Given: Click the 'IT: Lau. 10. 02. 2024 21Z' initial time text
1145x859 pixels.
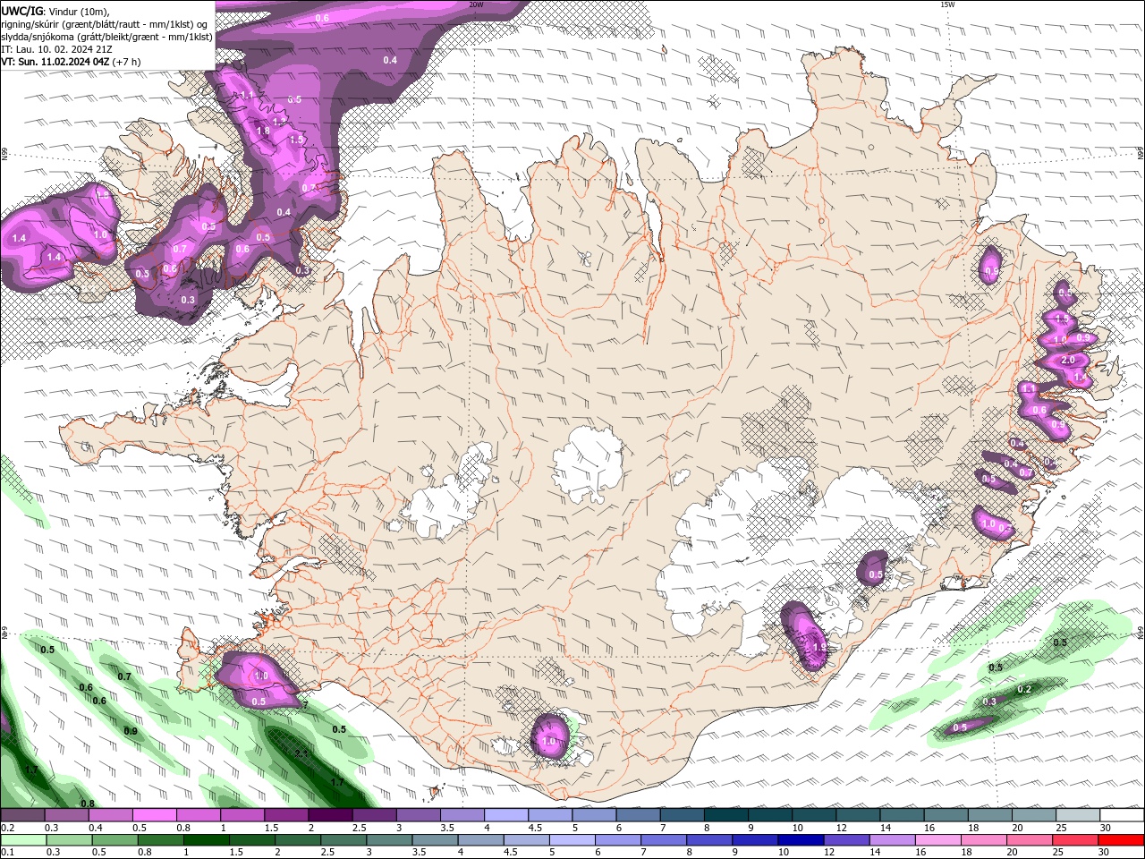Looking at the screenshot, I should tap(55, 49).
